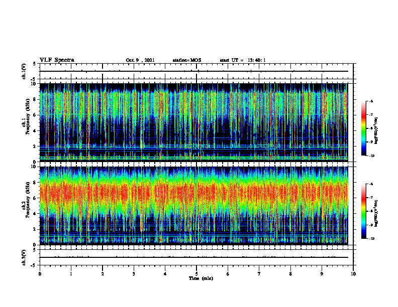The height and width of the screenshot is (307, 398).
Task: Click the time axis tick label "9"
Action: pos(322,274)
